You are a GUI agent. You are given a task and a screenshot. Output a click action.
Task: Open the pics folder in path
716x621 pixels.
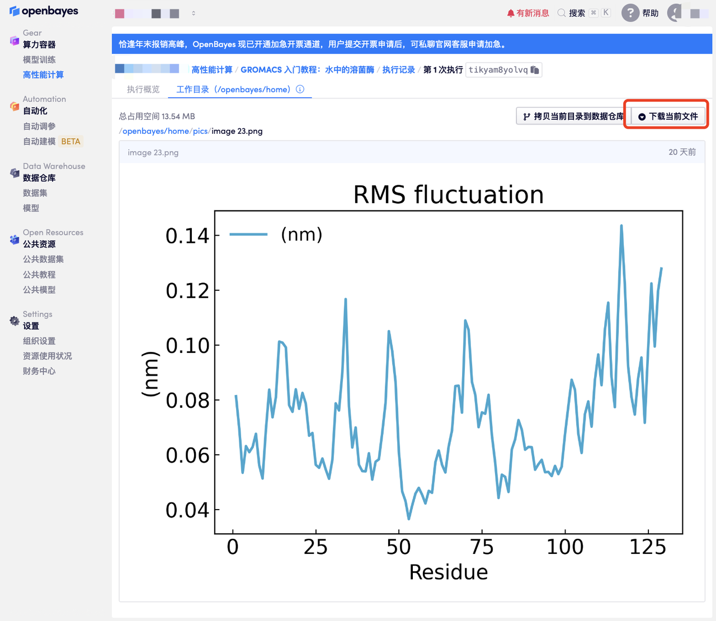200,131
